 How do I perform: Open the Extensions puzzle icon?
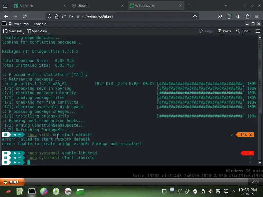(x=248, y=16)
